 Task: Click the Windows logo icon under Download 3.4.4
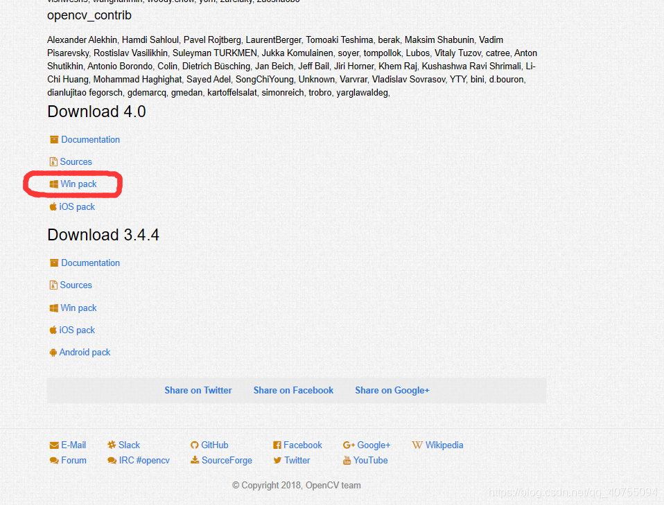[x=54, y=308]
